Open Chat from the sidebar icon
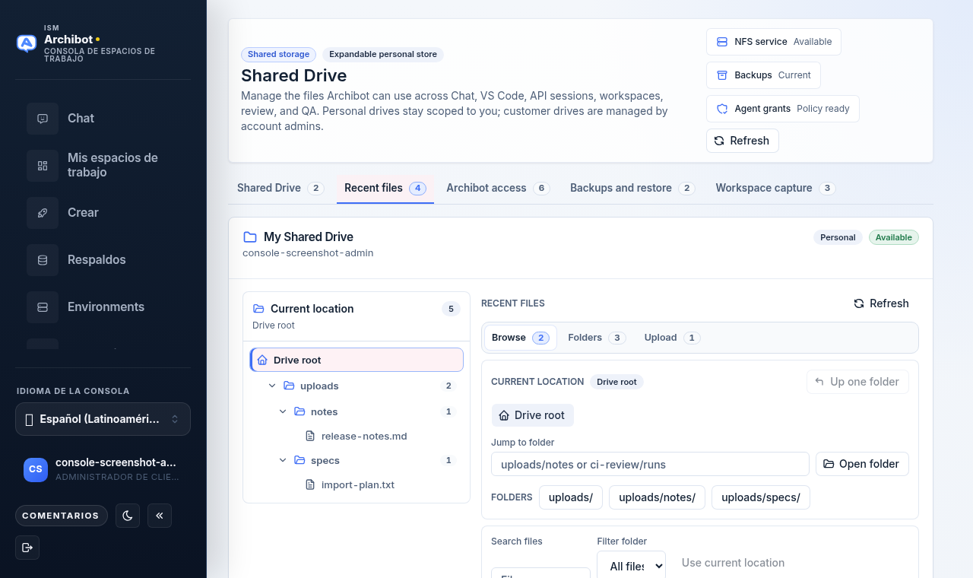973x578 pixels. pyautogui.click(x=43, y=119)
